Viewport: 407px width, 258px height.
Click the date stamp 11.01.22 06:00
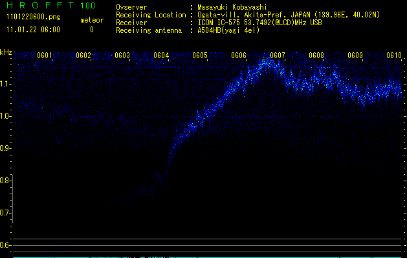tap(33, 30)
